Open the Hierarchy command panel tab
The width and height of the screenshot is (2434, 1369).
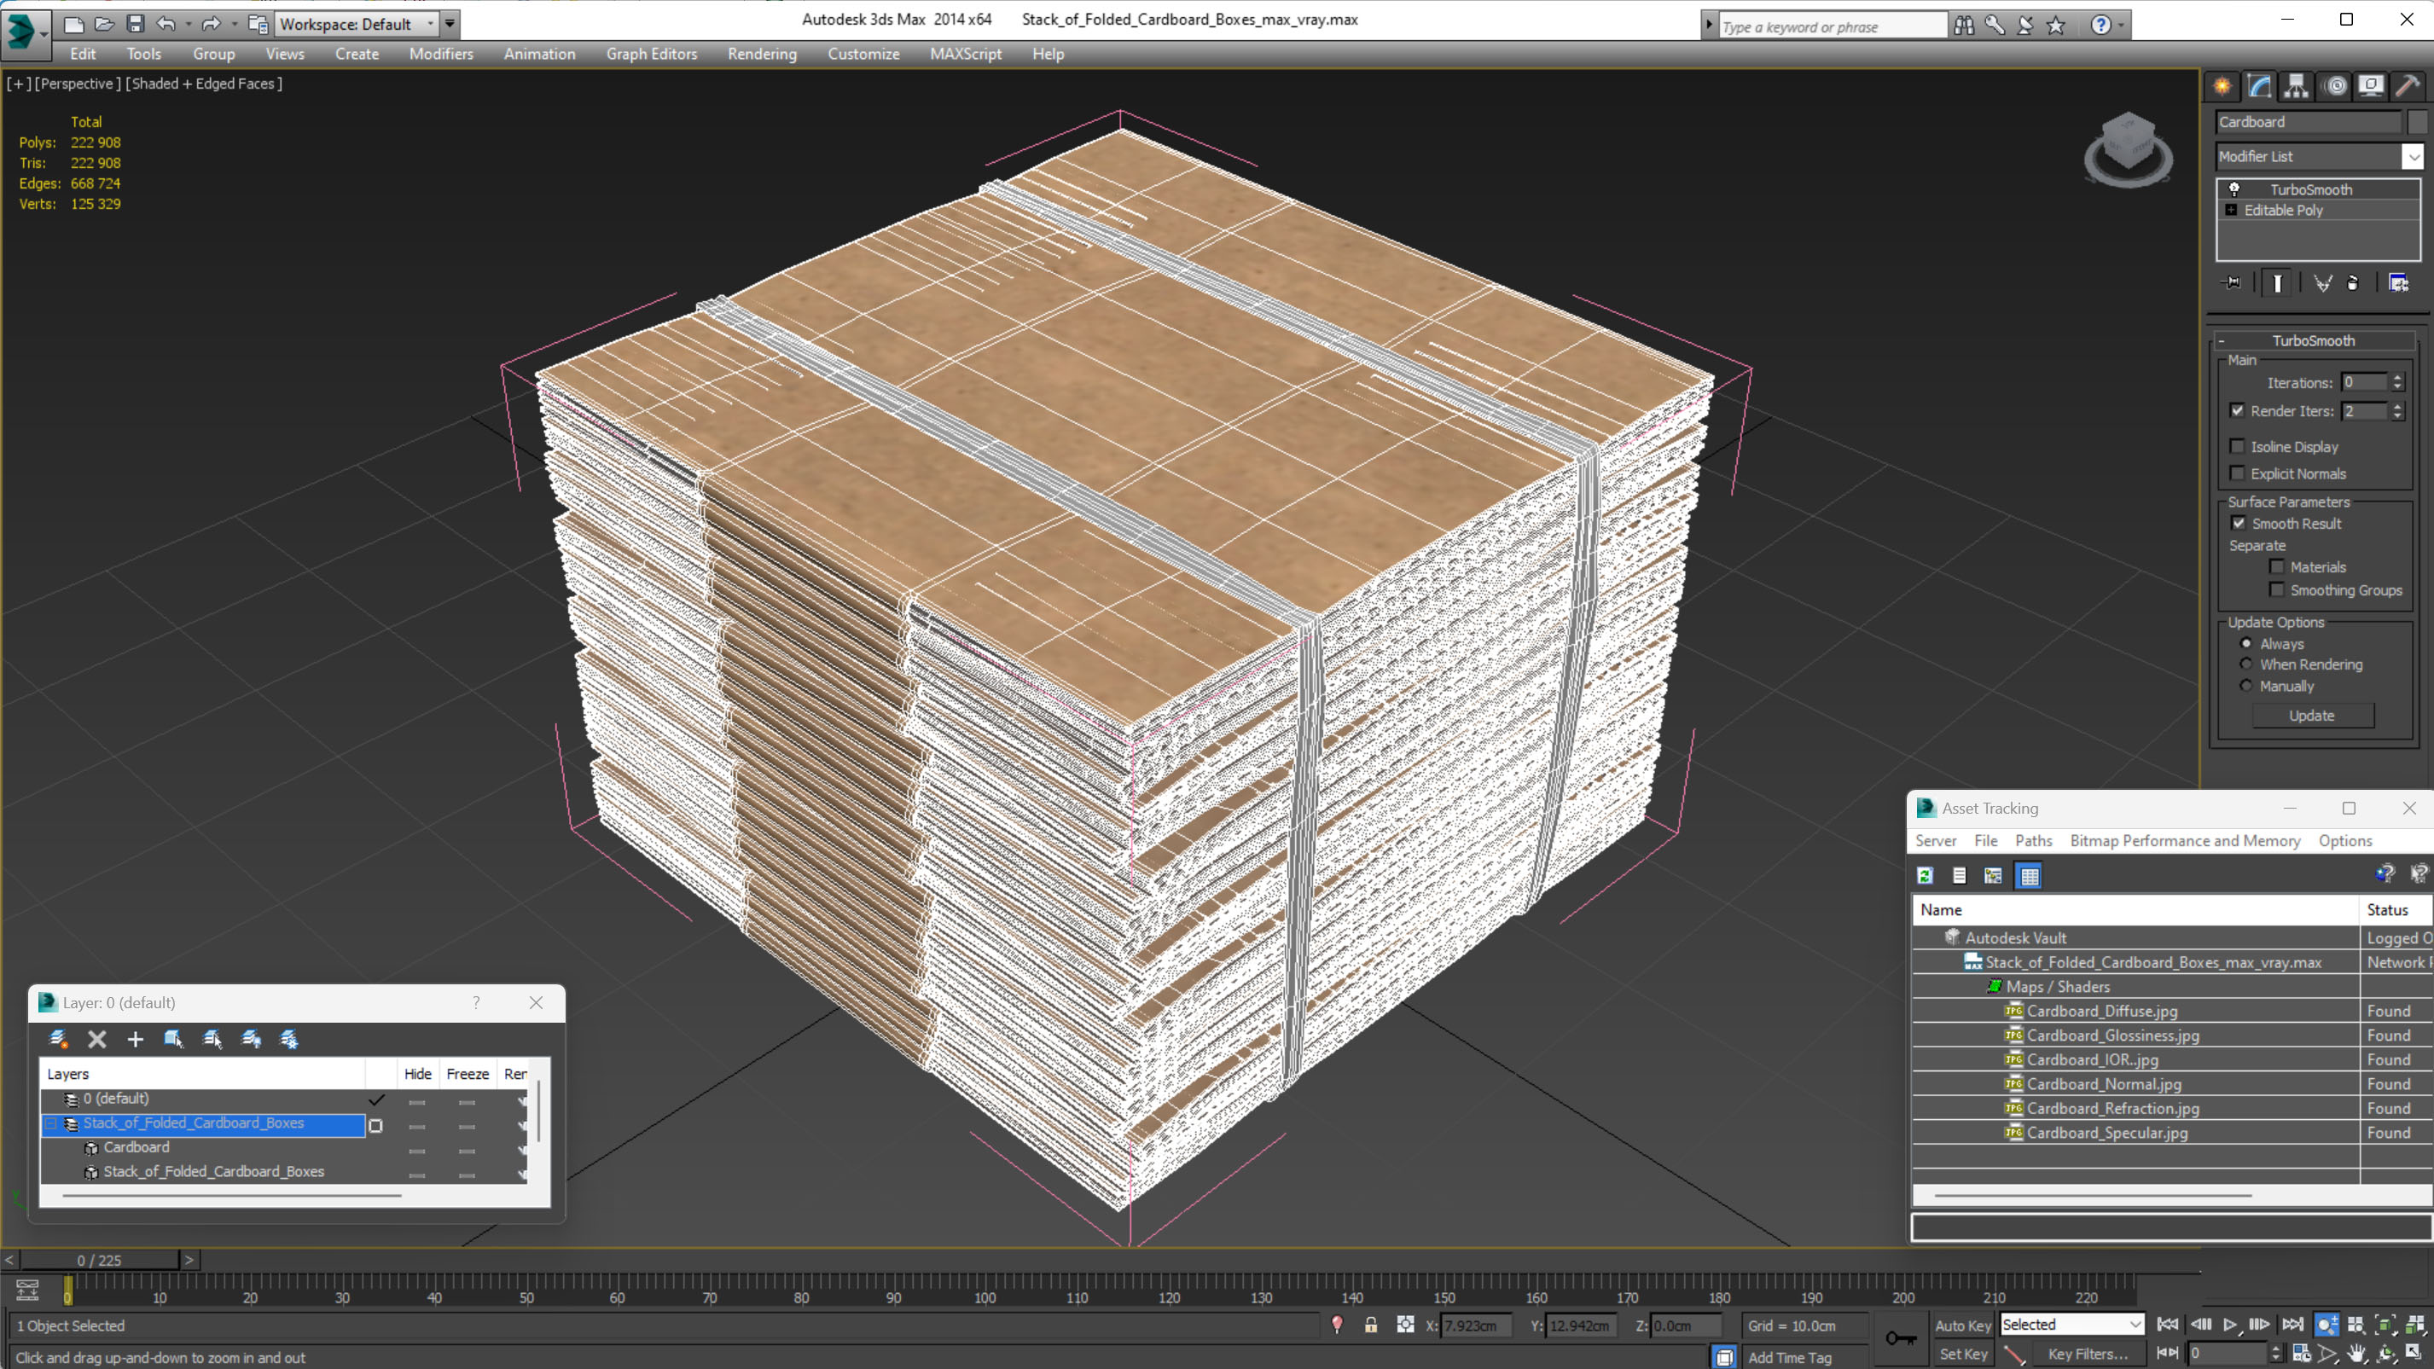[2296, 87]
